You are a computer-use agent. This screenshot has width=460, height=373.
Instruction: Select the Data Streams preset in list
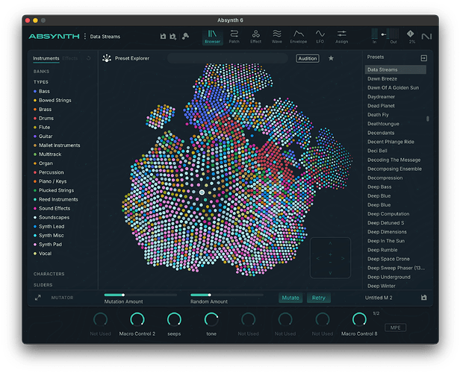[396, 69]
